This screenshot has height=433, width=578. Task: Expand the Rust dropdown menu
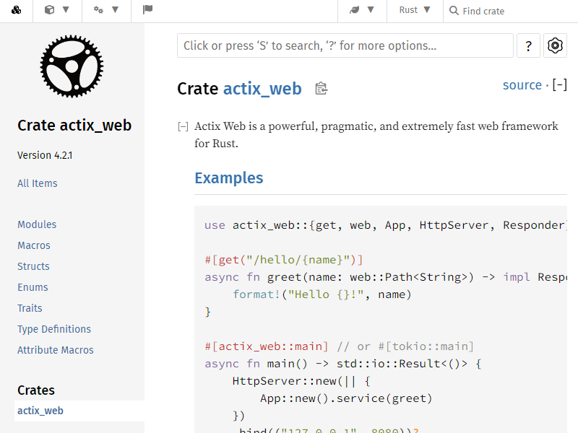pyautogui.click(x=415, y=10)
